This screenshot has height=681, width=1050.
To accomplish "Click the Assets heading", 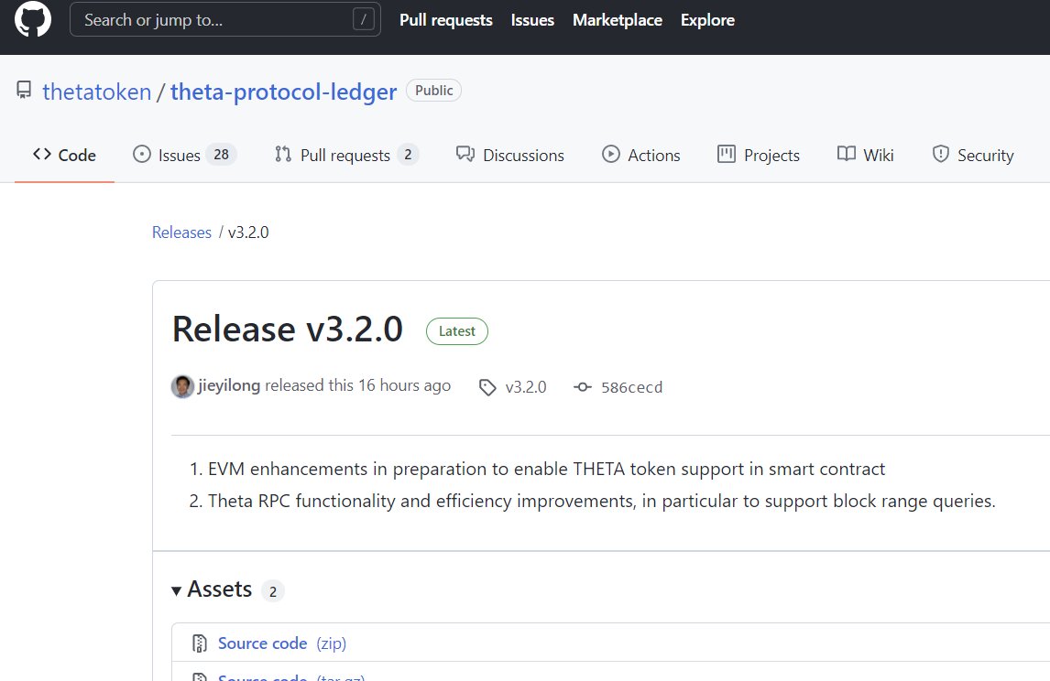I will (x=220, y=589).
